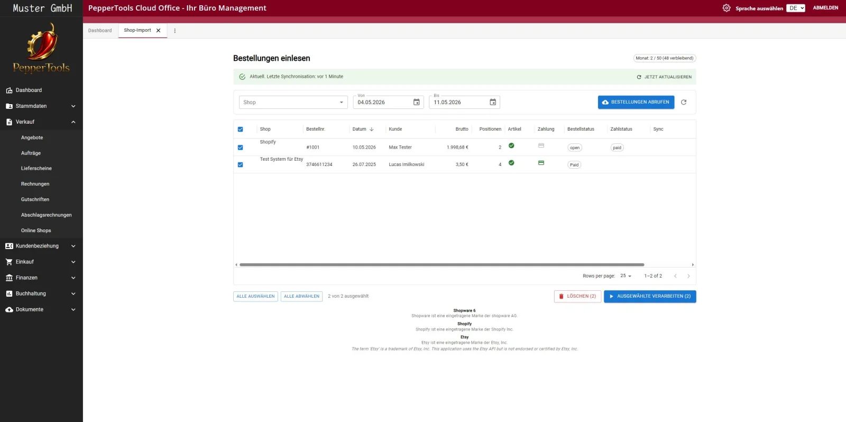The image size is (846, 422).
Task: Expand the Kundenbeziehung chevron
Action: click(73, 246)
